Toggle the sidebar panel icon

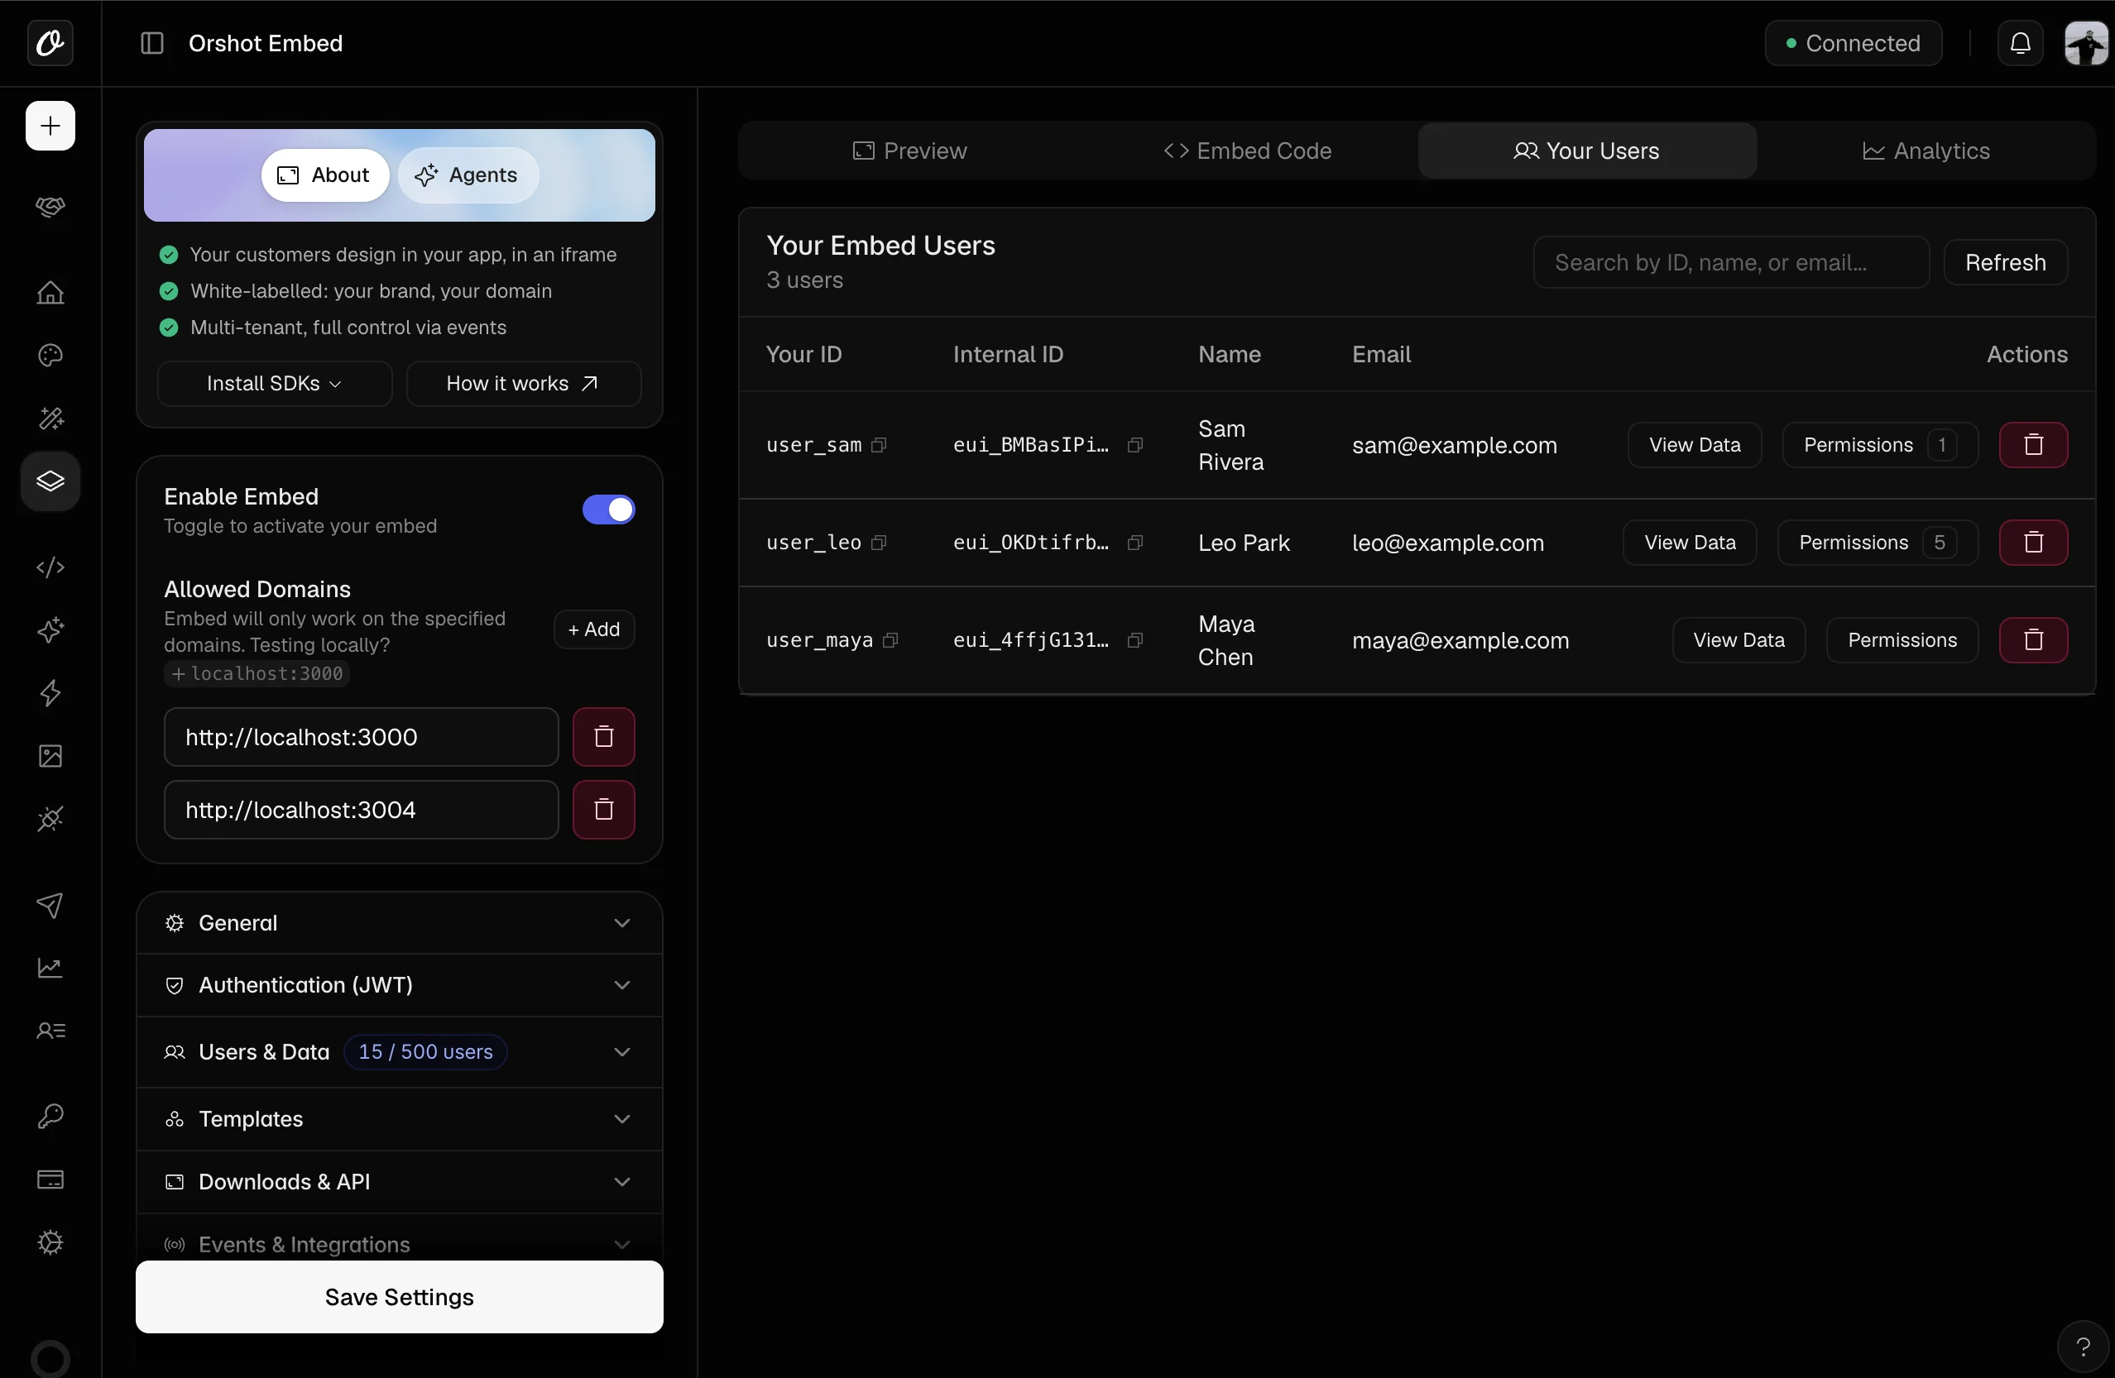(x=152, y=43)
